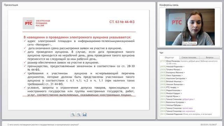224x126 pixels.
Task: Select Михаил Кадцын chat message
Action: point(171,93)
